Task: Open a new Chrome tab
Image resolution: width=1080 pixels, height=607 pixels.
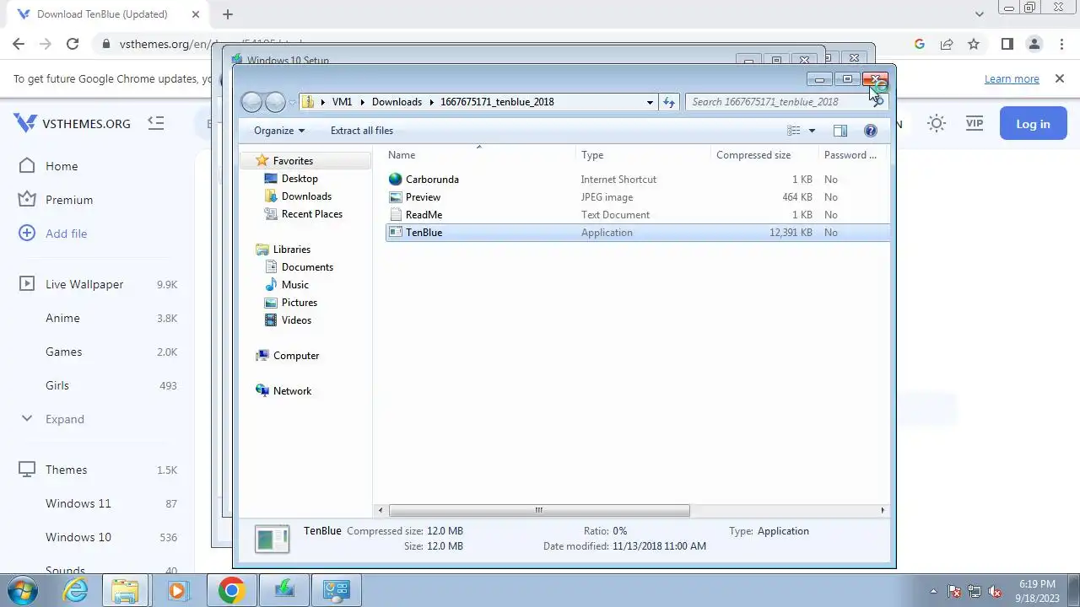Action: (x=228, y=14)
